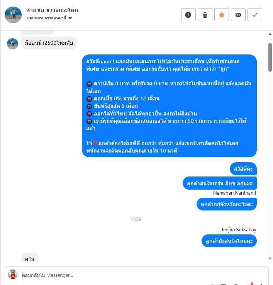
Task: Click the spam report exclamation icon
Action: coord(188,15)
